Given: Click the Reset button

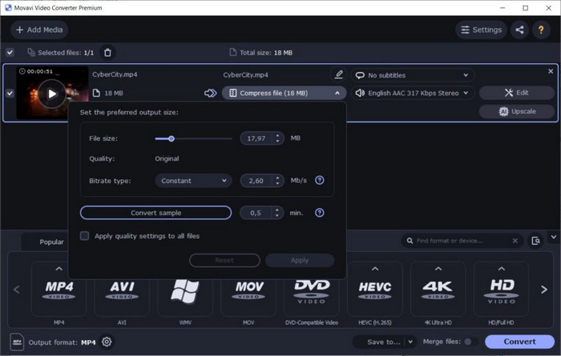Looking at the screenshot, I should pos(224,260).
